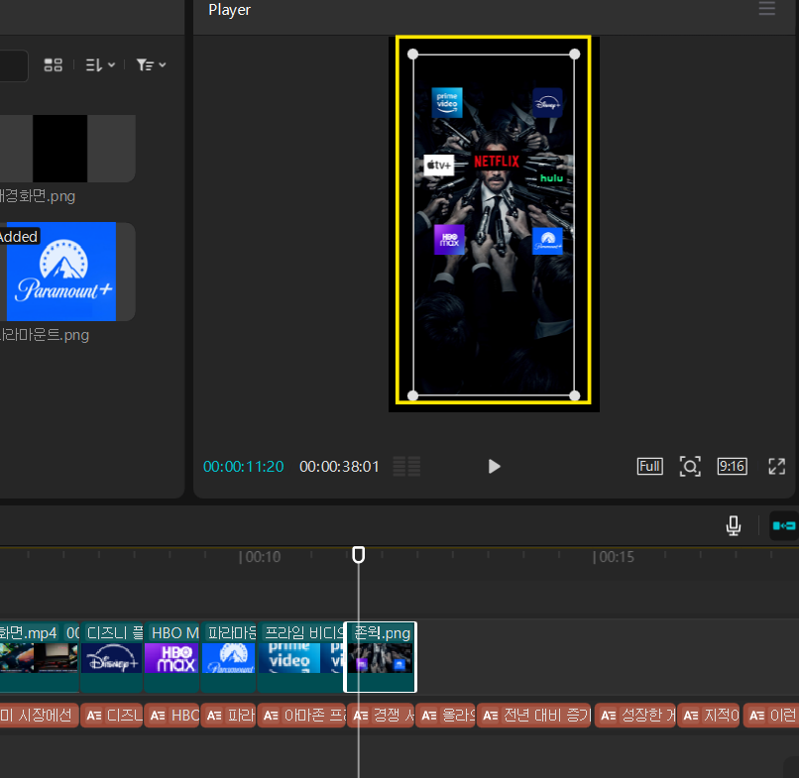Select the 올라 text clip
This screenshot has width=799, height=778.
tap(445, 716)
